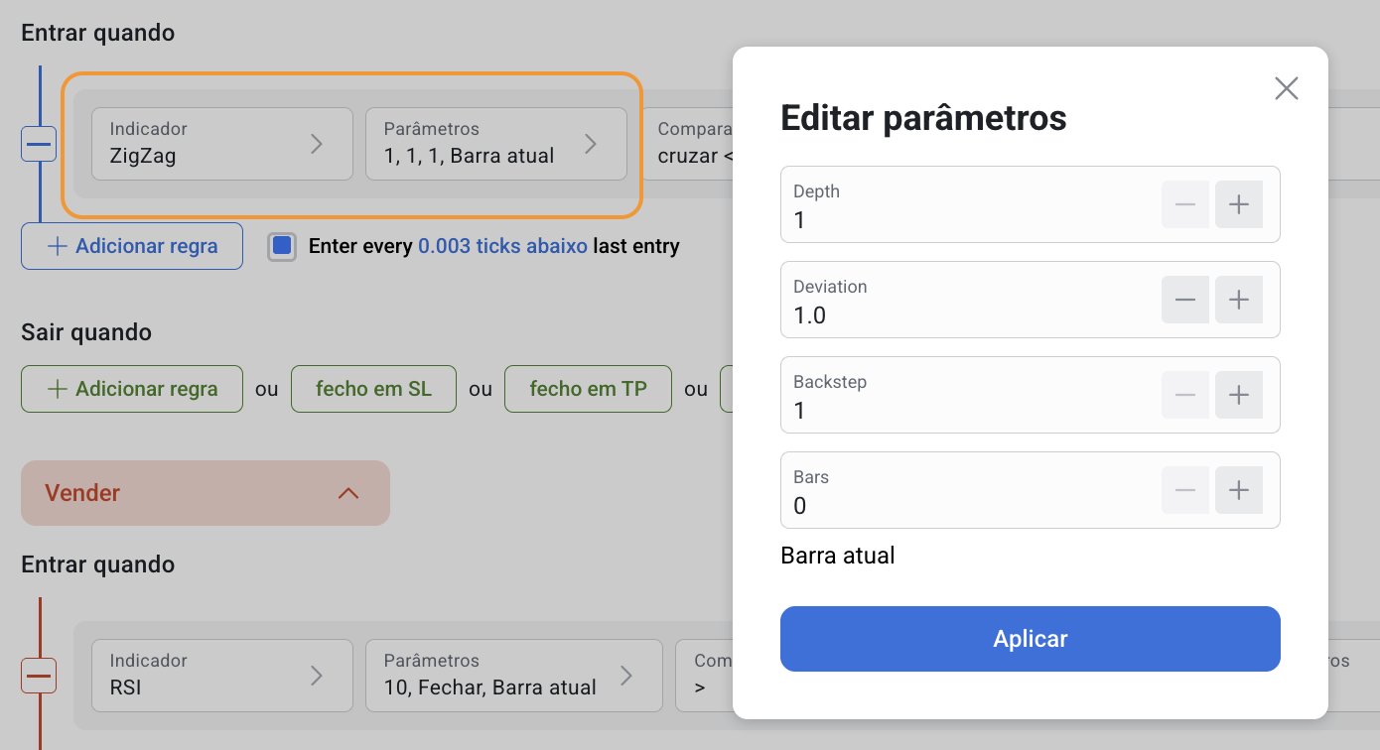Click blue Adicionar regra under Entrar quando

tap(132, 246)
